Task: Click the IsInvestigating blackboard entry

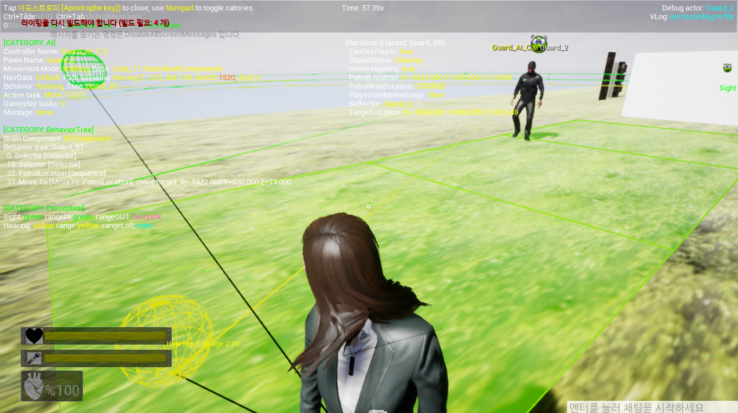Action: point(382,69)
